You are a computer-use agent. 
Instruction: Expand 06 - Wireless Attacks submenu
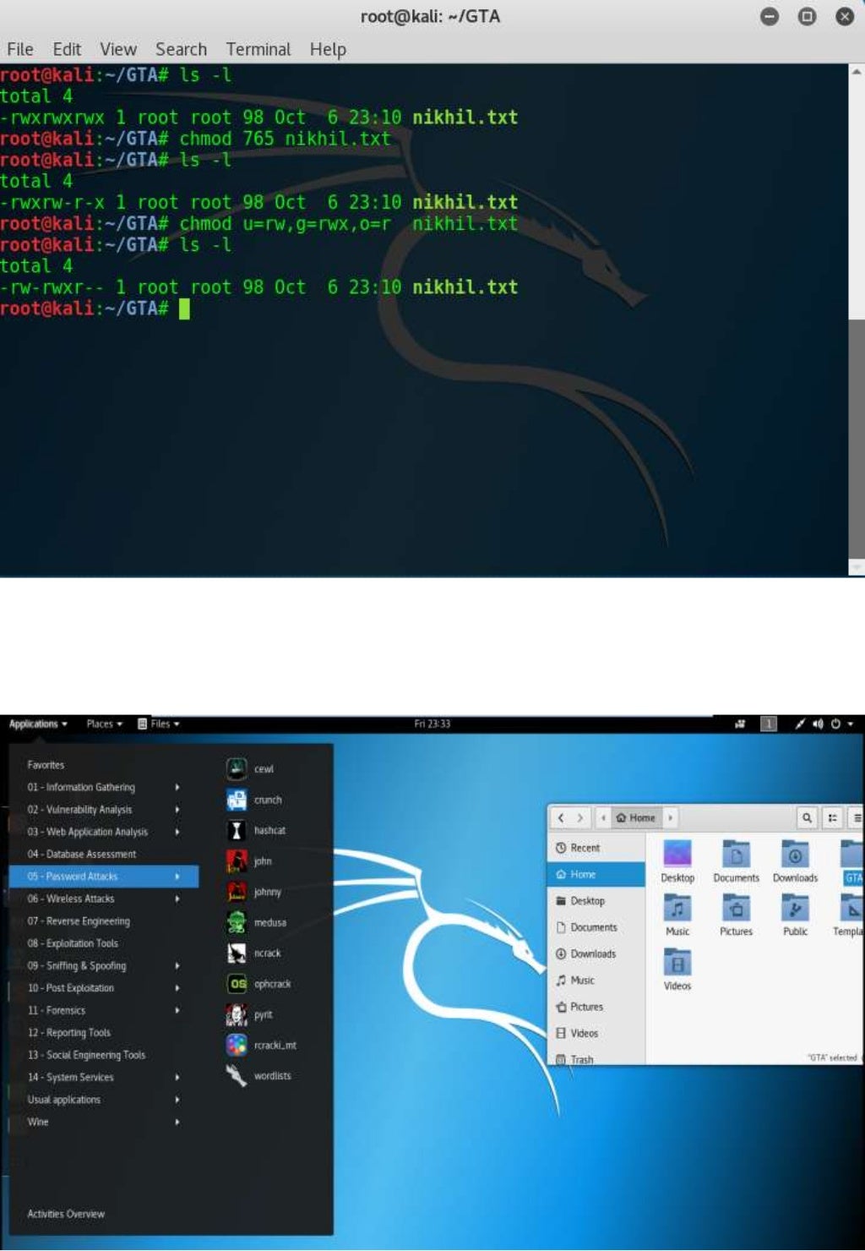point(104,899)
